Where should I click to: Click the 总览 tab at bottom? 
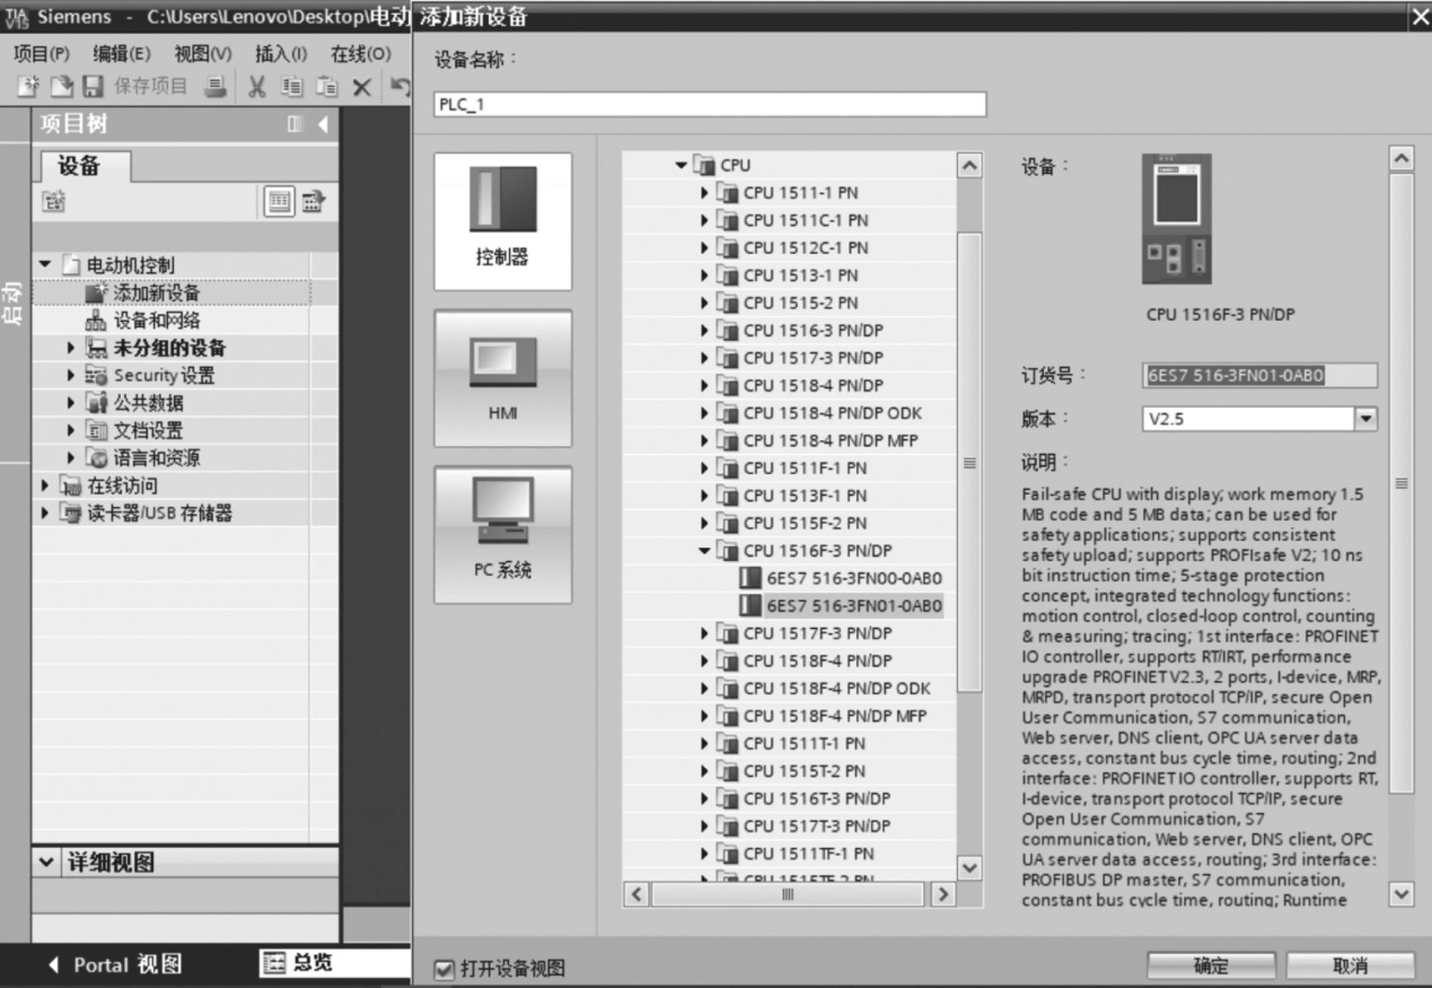[x=334, y=962]
